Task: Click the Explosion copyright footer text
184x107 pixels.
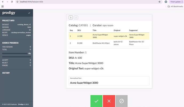Action: [x=10, y=104]
